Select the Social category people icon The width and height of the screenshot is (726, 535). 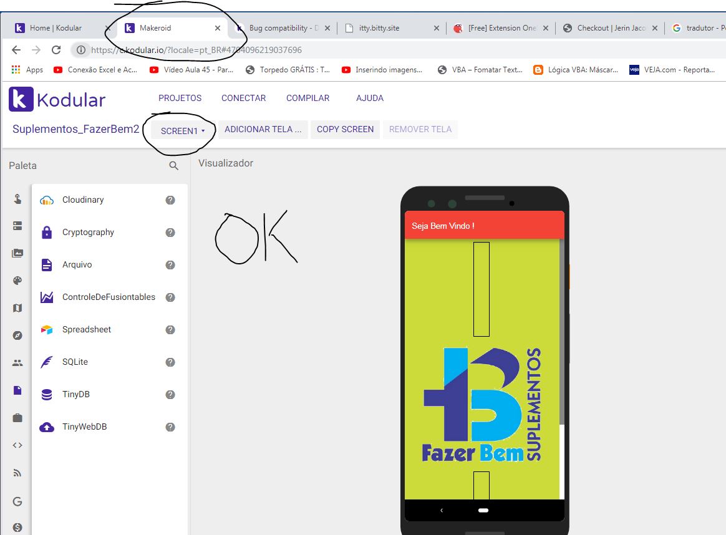(x=17, y=363)
